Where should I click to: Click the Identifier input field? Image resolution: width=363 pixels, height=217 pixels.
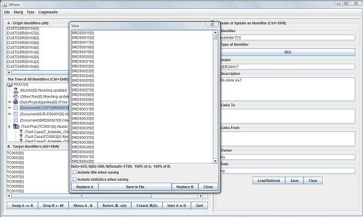pos(288,37)
